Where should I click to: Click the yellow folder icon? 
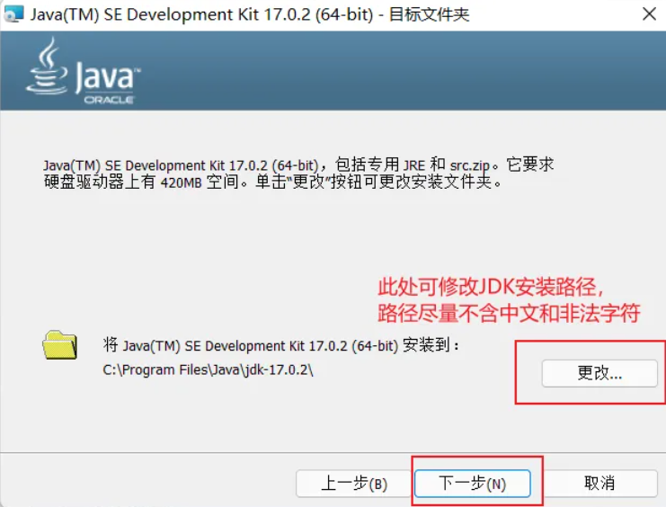[60, 345]
